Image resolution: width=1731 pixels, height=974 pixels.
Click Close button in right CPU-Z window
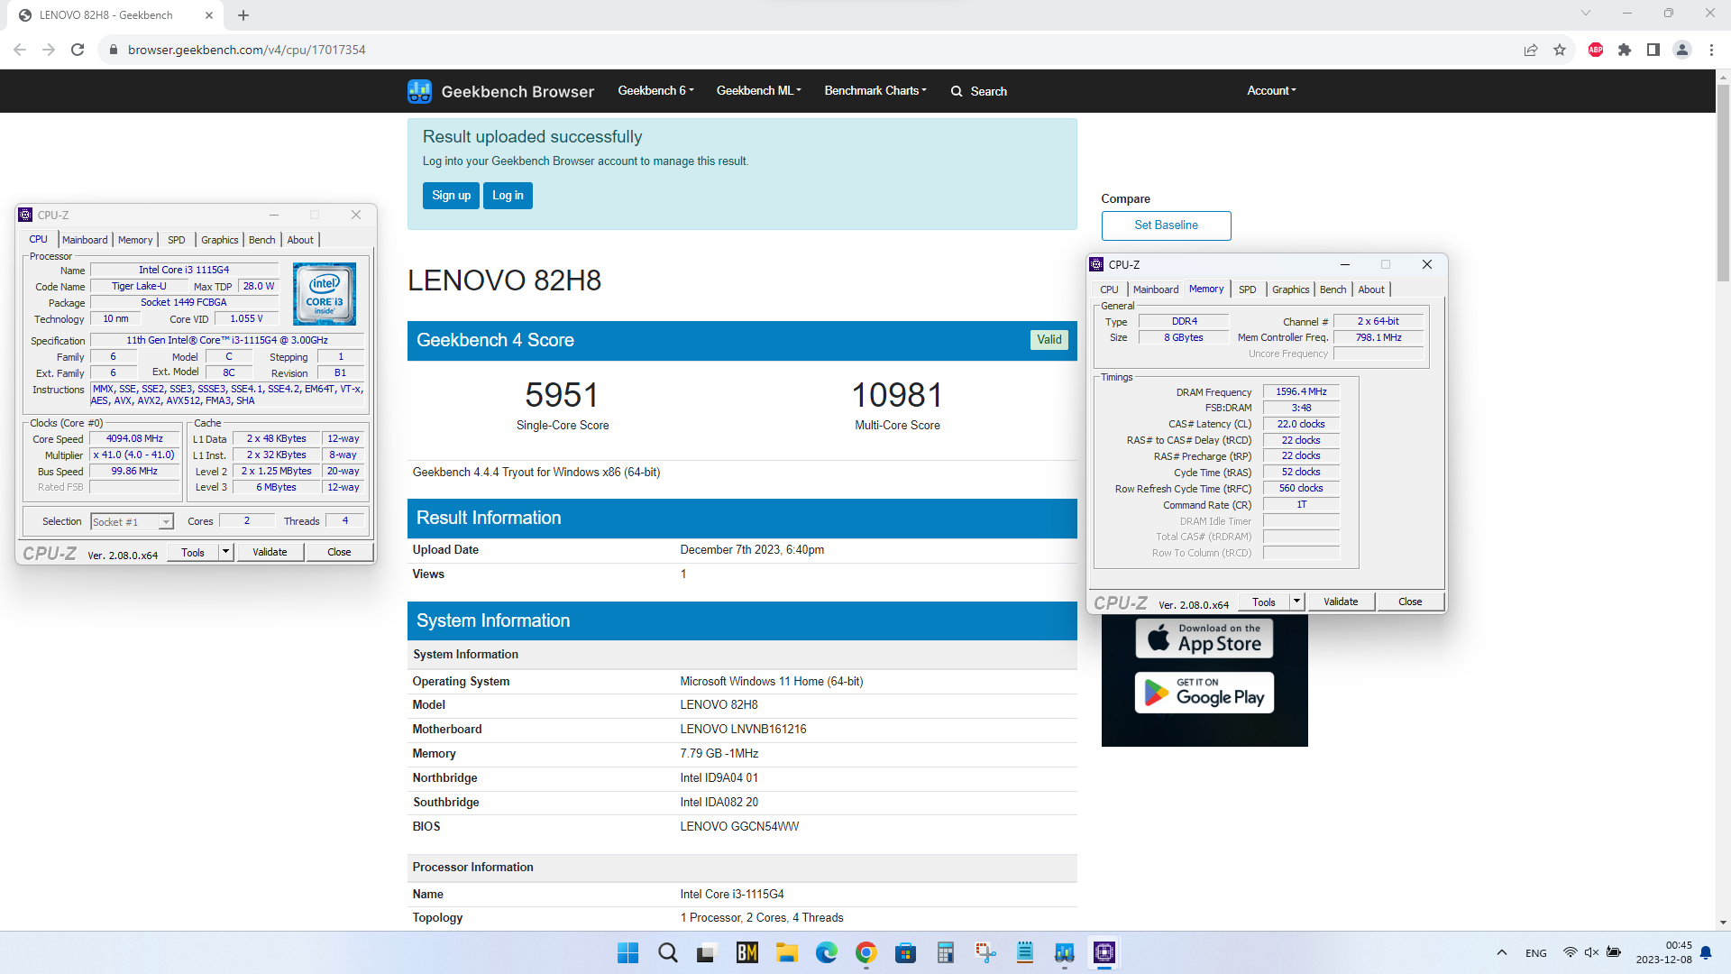pos(1410,602)
